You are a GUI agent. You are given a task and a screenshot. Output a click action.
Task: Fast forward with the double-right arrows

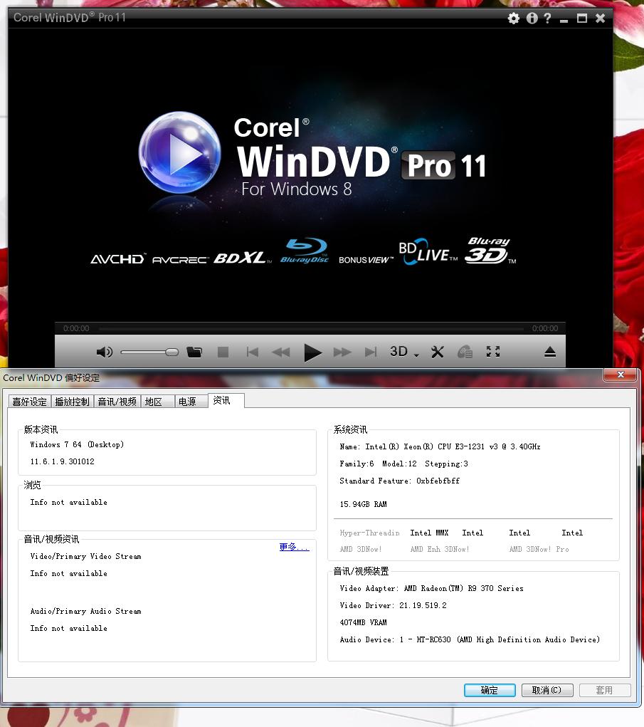point(342,352)
